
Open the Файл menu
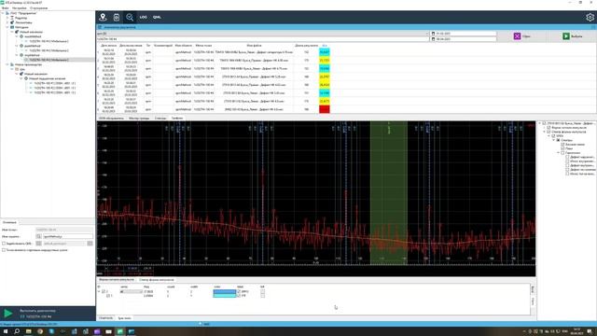(x=6, y=7)
